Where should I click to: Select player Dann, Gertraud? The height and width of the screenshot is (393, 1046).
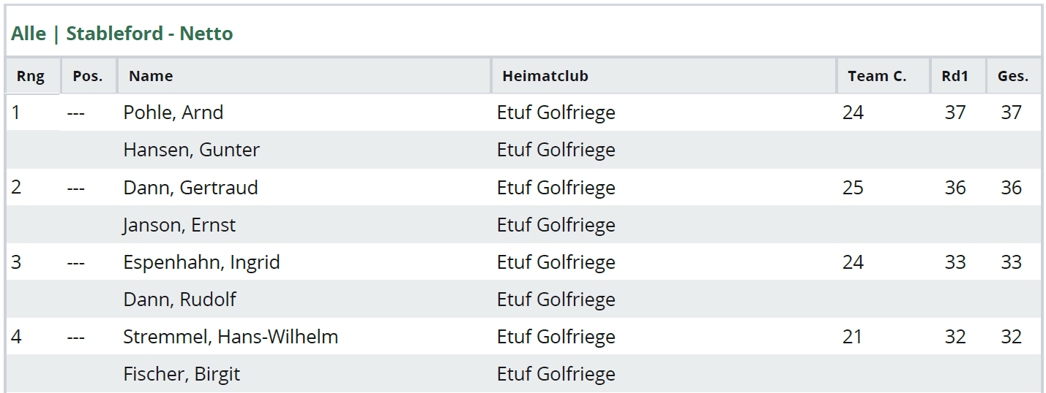[190, 188]
